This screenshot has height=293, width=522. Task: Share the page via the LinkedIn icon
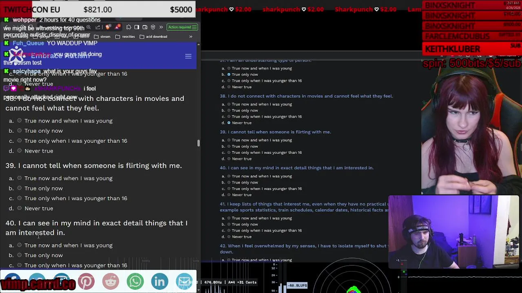point(159,281)
